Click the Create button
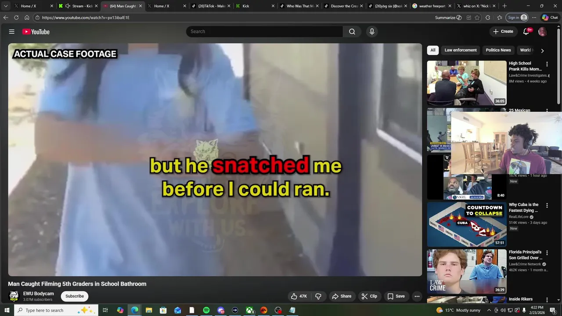Viewport: 562px width, 316px height. pyautogui.click(x=503, y=32)
